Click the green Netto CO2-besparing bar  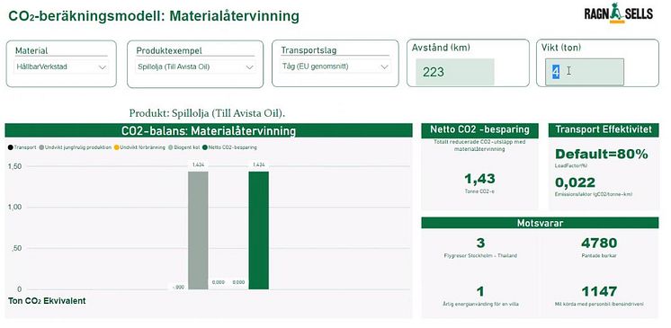pos(258,230)
